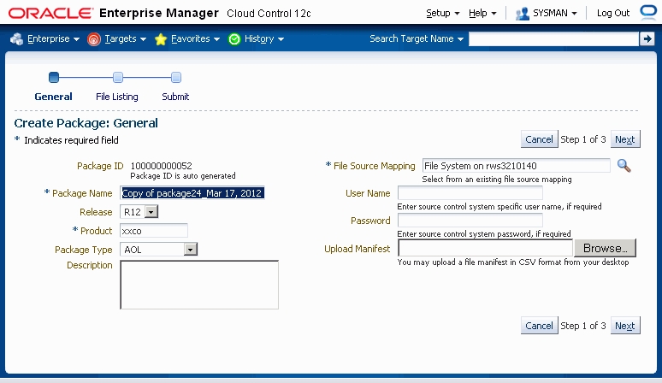
Task: Focus the target search input field
Action: pos(554,38)
